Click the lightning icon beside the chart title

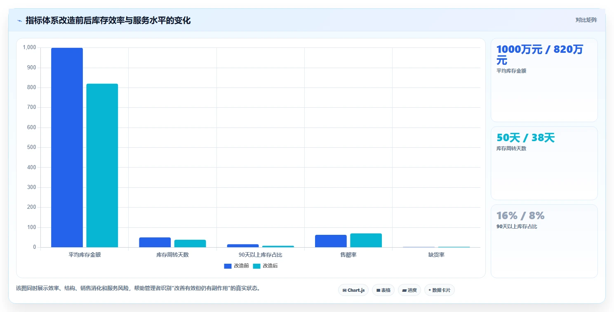coord(20,21)
